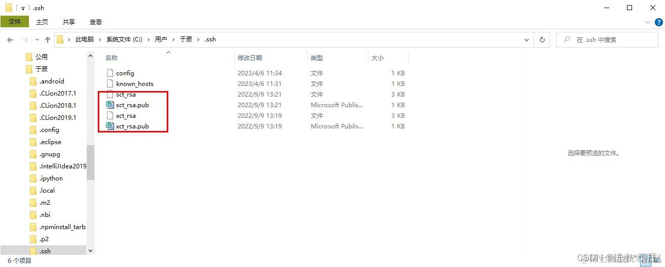Select the sct_rsa.pub Publisher file icon
Viewport: 665px width, 267px height.
click(x=110, y=105)
